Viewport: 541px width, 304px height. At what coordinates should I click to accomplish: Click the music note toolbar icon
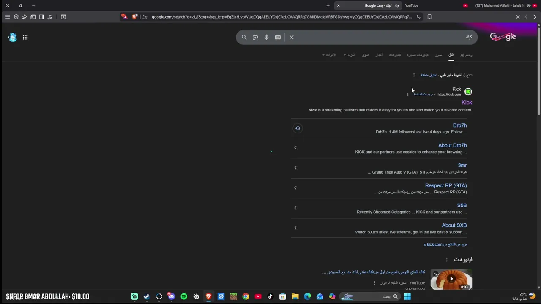pos(50,17)
